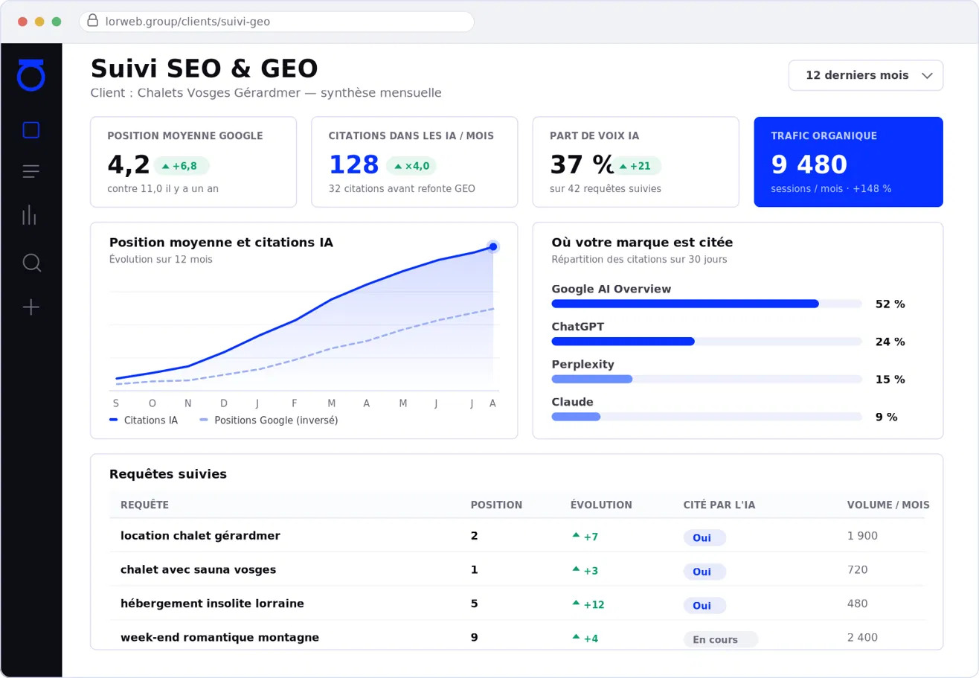979x678 pixels.
Task: Click the 'Oui' badge for hébergement insolite lorraine
Action: coord(704,606)
